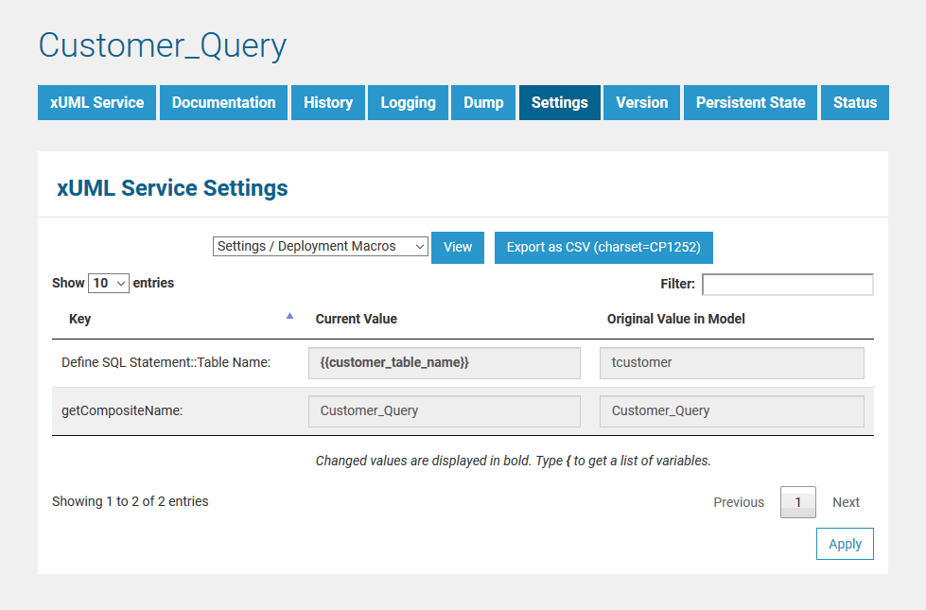Select page 1 in pagination
Viewport: 926px width, 610px height.
click(797, 501)
